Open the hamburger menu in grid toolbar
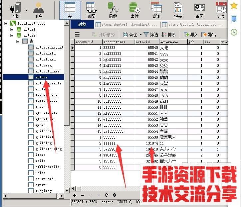241x207 pixels. pos(77,34)
